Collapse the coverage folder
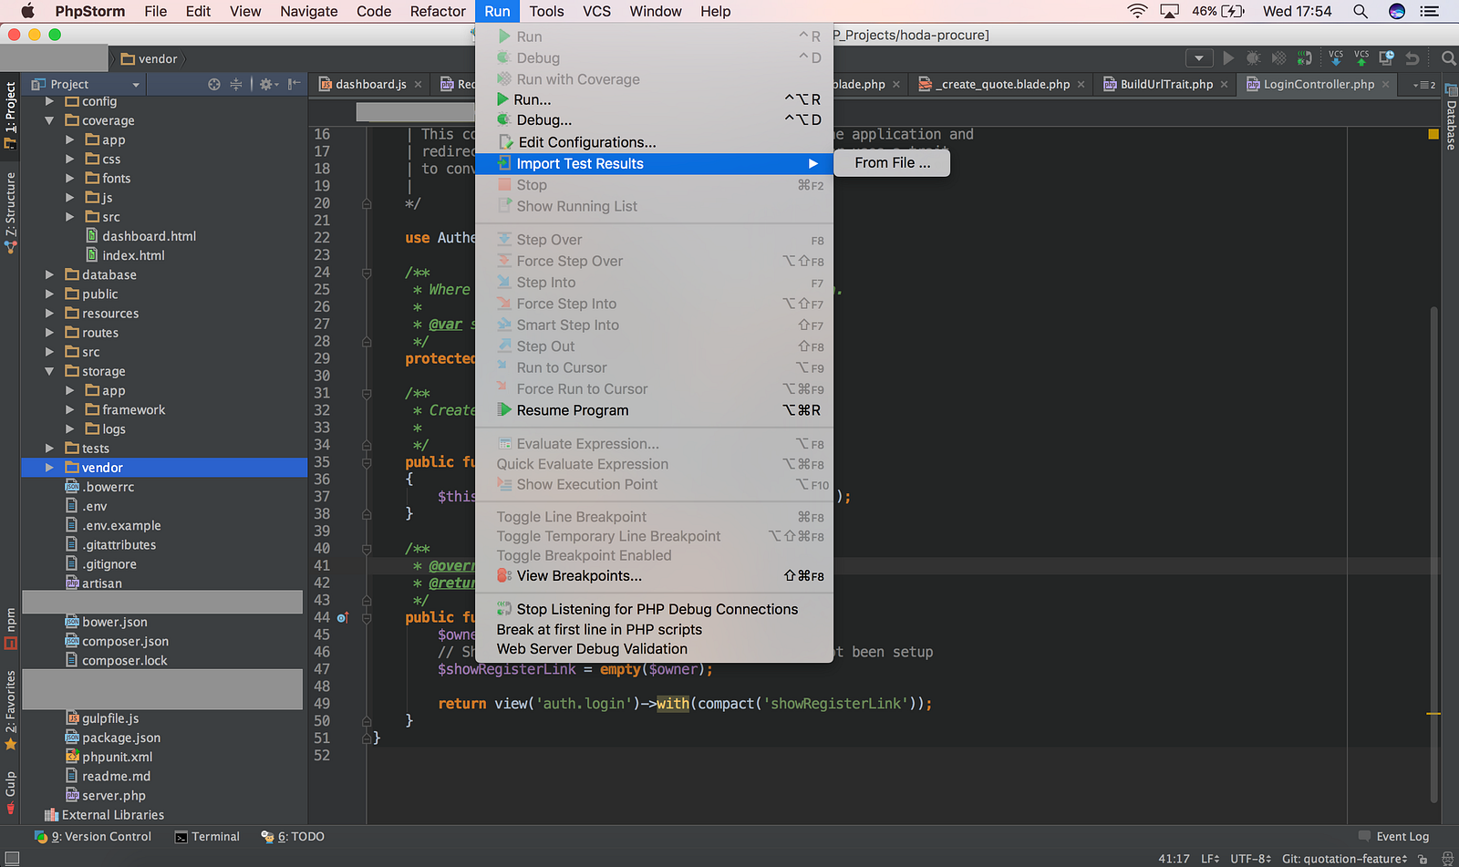1459x867 pixels. pyautogui.click(x=50, y=120)
